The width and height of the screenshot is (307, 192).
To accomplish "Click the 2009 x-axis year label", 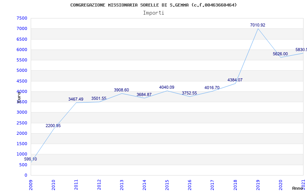I will click(x=31, y=185).
